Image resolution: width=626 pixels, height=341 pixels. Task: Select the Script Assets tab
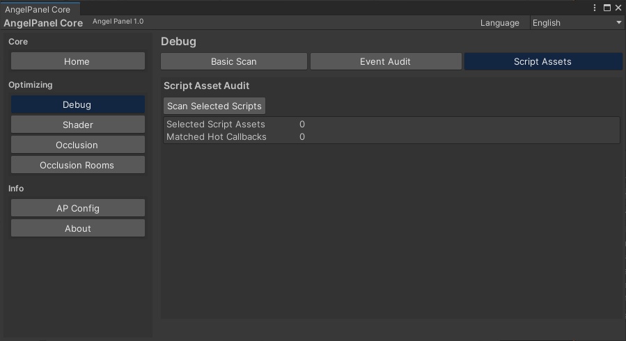542,61
